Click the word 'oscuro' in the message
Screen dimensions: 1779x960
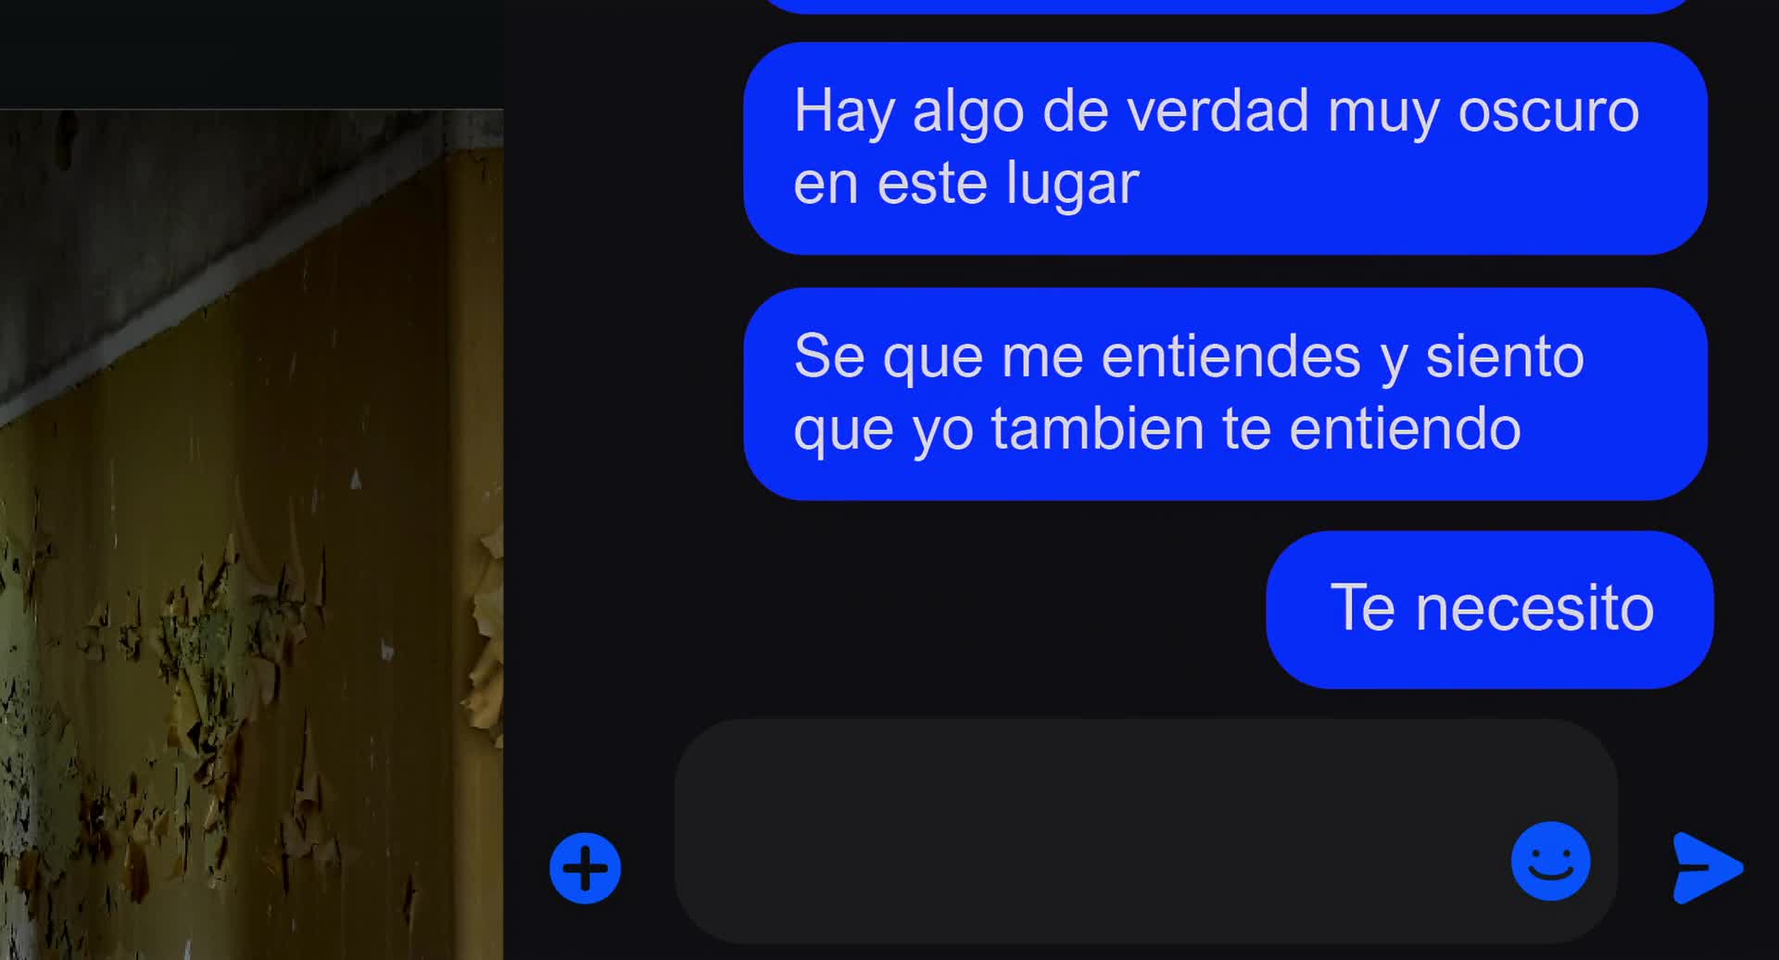[1548, 111]
